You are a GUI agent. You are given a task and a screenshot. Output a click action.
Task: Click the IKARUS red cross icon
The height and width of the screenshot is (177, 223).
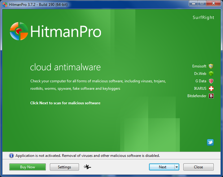[211, 88]
